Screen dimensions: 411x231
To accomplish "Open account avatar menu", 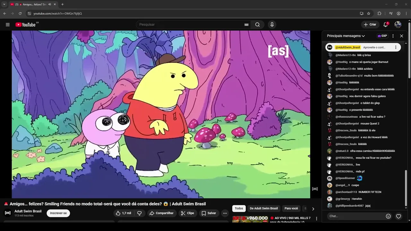I will [x=398, y=25].
